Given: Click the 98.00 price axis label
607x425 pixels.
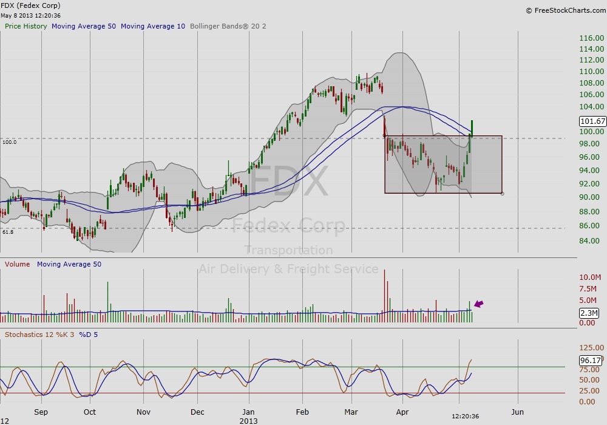Looking at the screenshot, I should [589, 144].
